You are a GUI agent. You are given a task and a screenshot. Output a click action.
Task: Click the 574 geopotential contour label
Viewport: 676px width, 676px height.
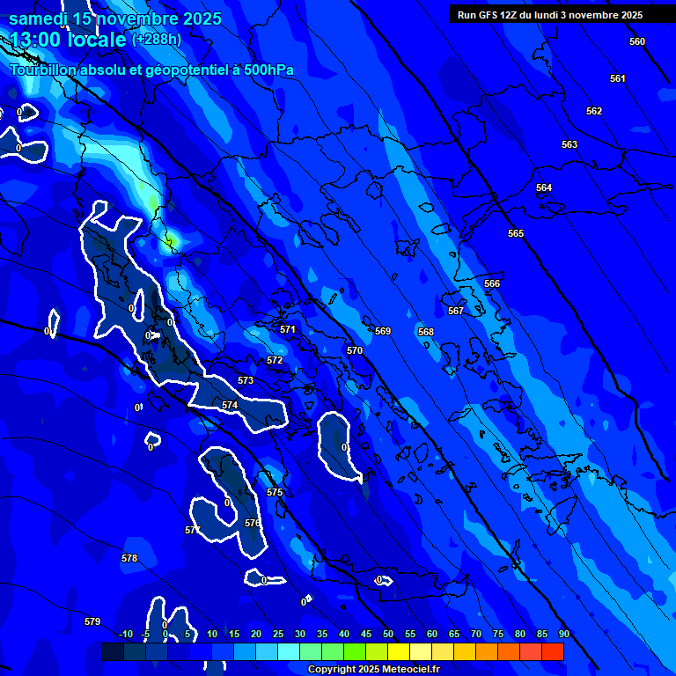230,405
